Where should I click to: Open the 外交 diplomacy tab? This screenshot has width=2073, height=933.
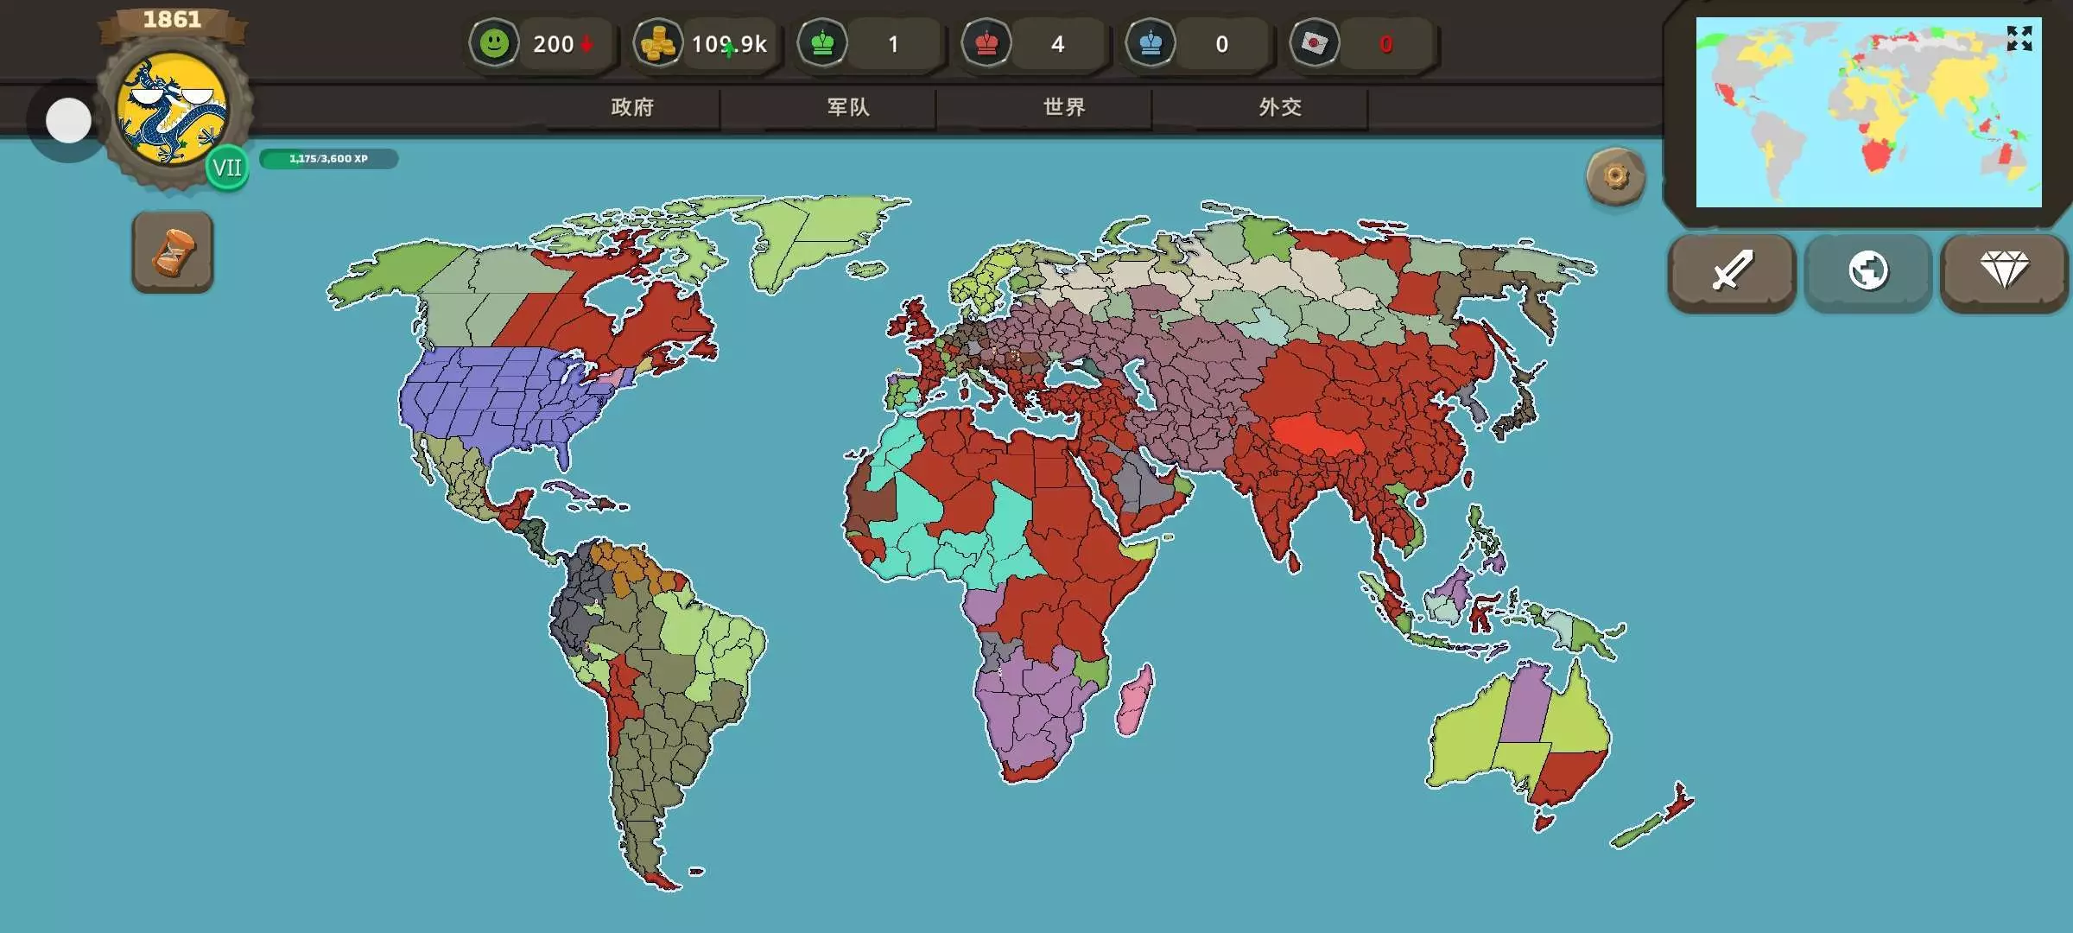coord(1280,107)
